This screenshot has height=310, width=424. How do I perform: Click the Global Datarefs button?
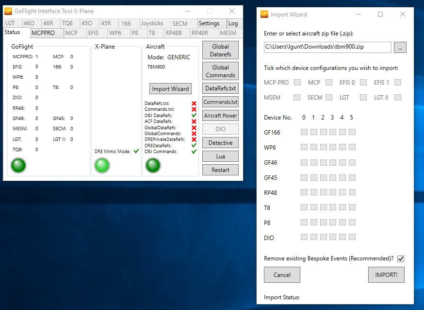pos(220,51)
